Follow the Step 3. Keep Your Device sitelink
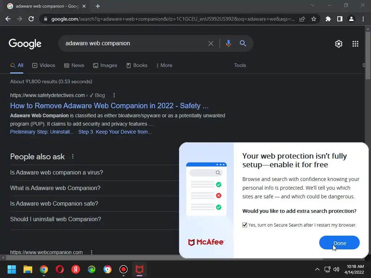 (115, 132)
